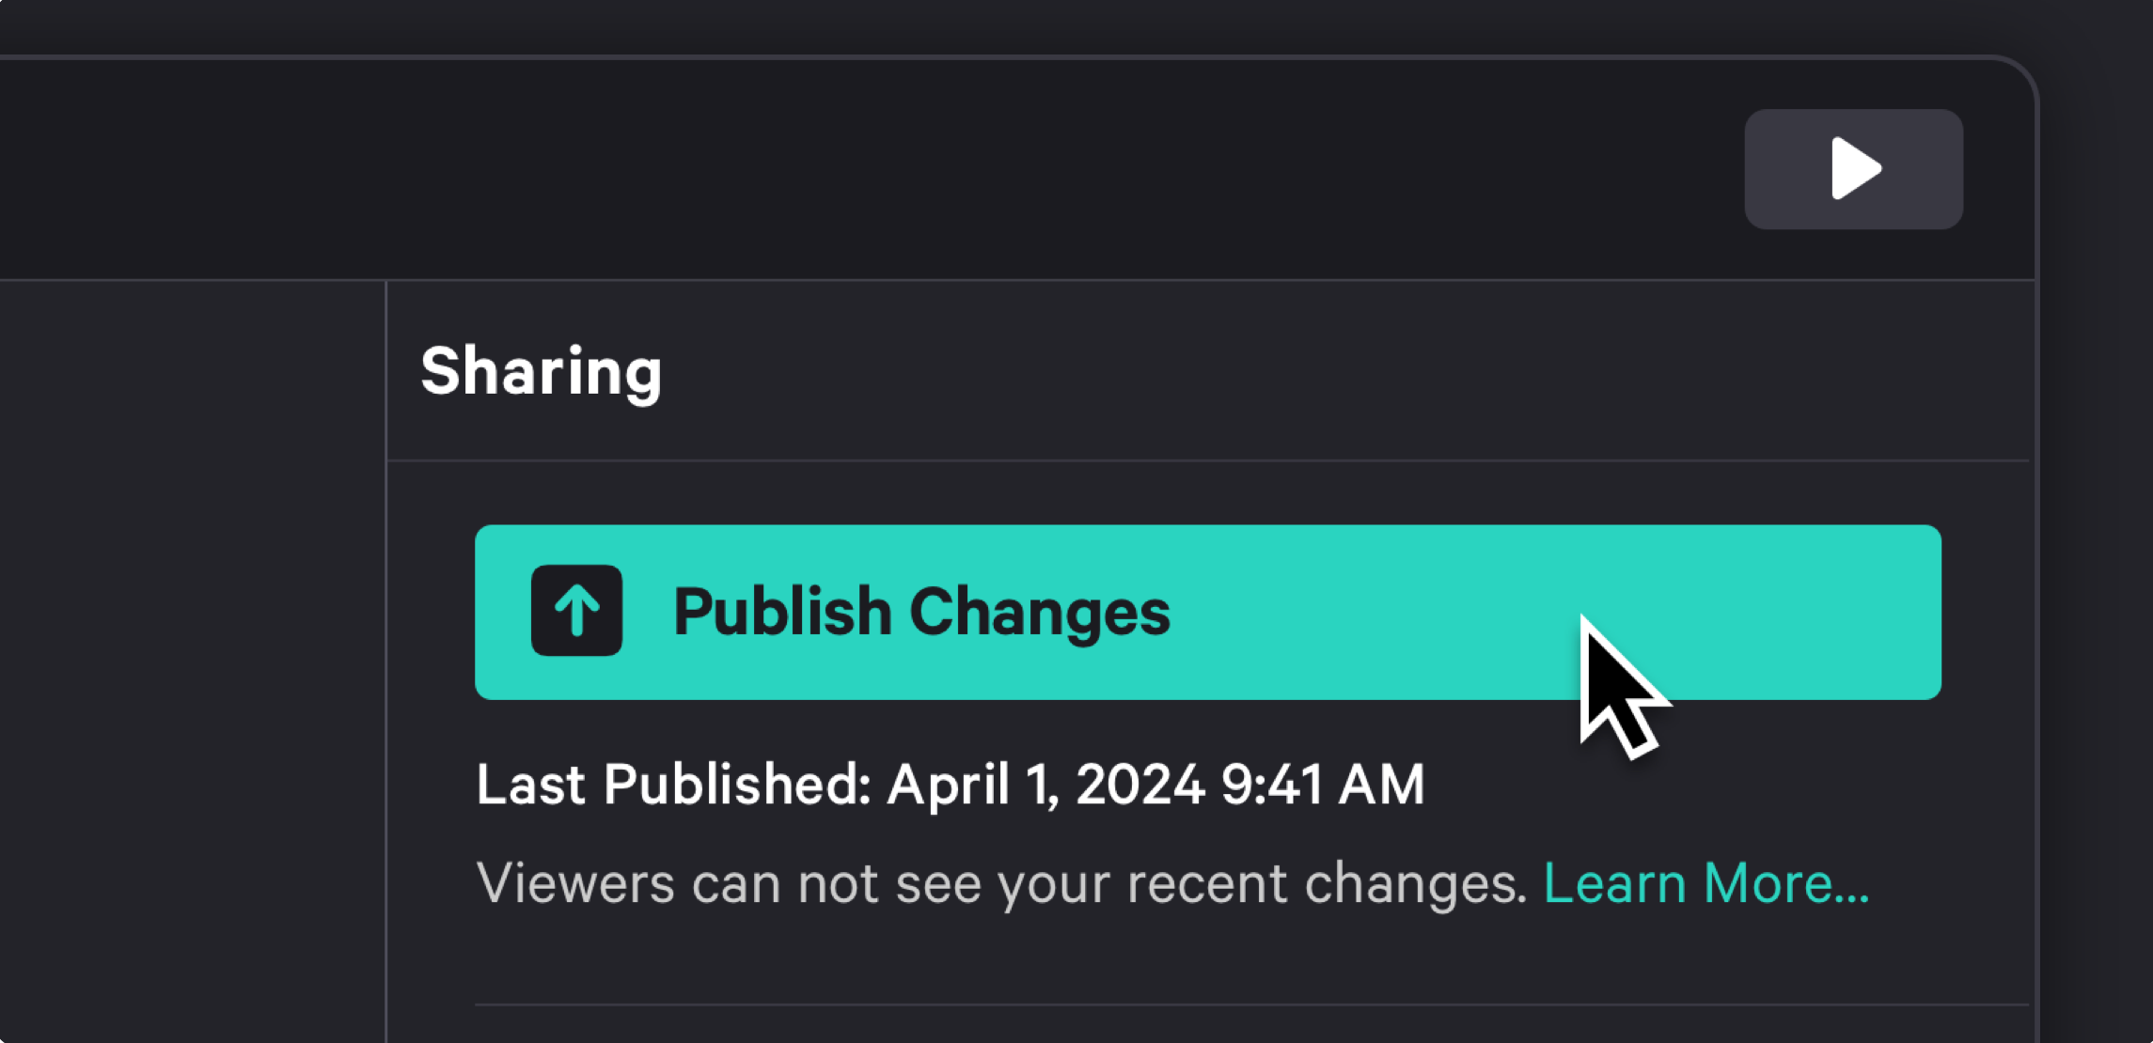Click the Sharing section heading

pos(542,371)
